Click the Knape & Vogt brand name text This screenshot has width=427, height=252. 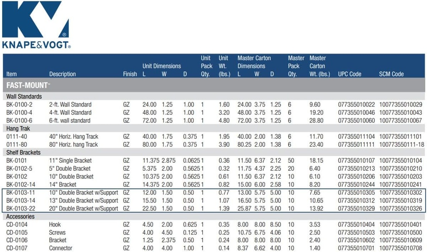coord(36,45)
